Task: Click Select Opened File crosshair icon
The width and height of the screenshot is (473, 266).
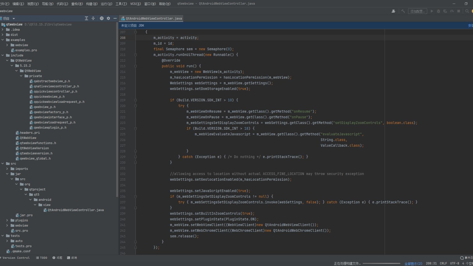Action: 102,18
